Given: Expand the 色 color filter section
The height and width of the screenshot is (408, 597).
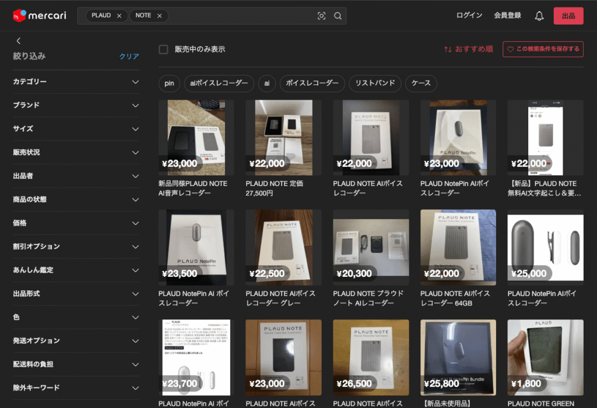Looking at the screenshot, I should point(76,318).
